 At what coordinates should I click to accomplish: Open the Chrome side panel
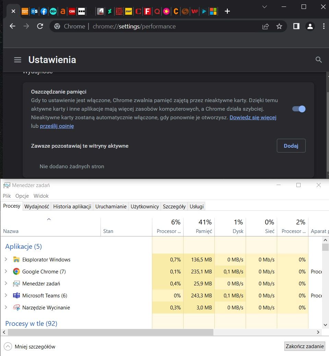(296, 26)
